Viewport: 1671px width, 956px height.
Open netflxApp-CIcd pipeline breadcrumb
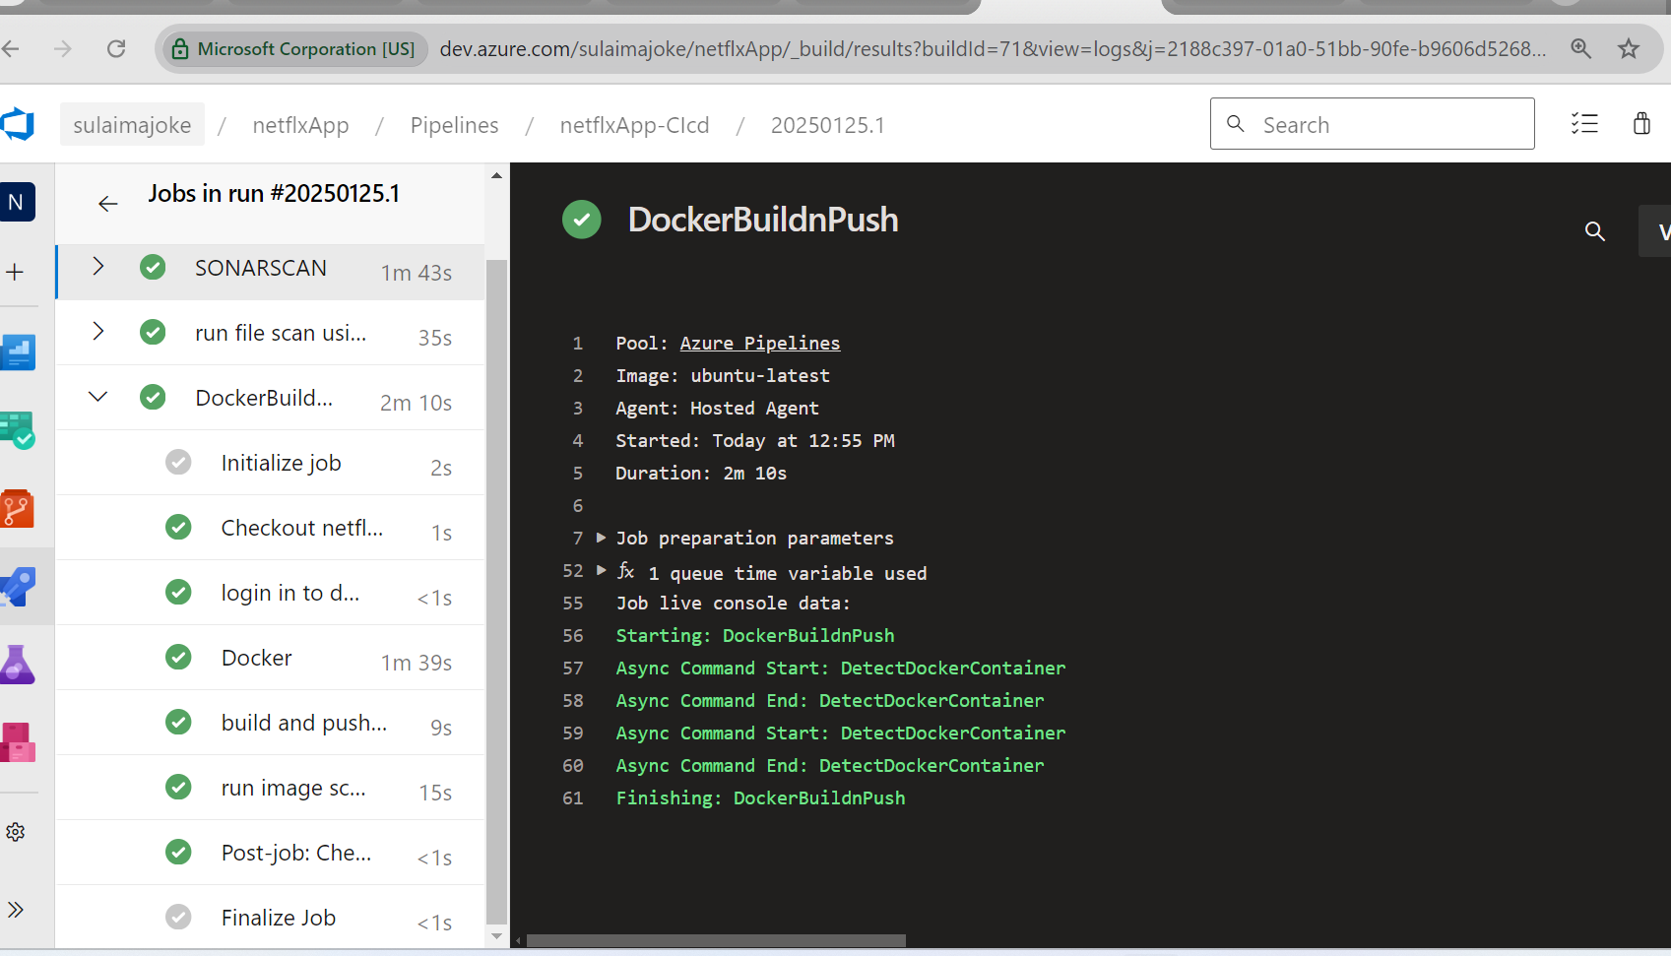(x=634, y=125)
